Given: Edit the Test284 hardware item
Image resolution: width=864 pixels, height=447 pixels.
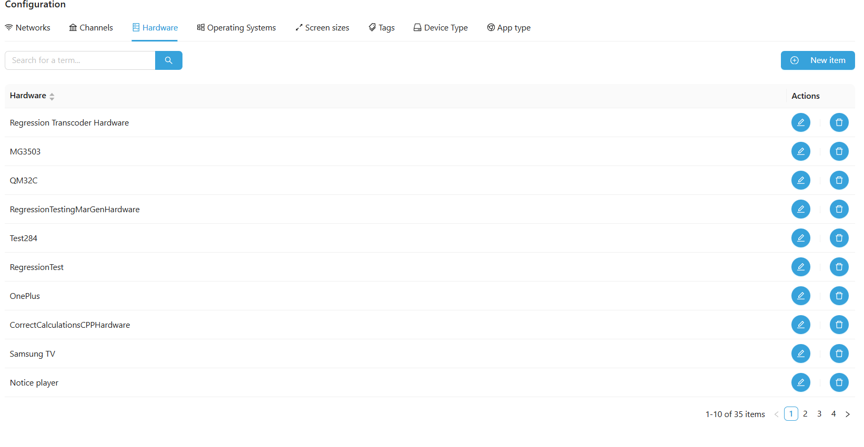Looking at the screenshot, I should (x=800, y=238).
